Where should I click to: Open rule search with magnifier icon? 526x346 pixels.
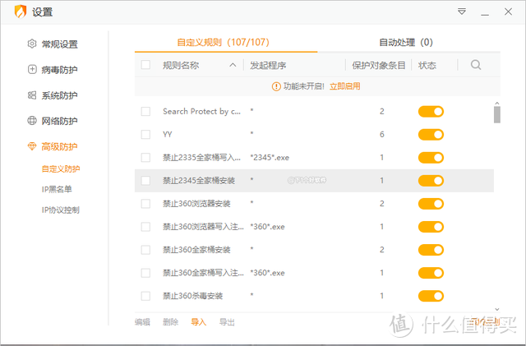pos(476,65)
